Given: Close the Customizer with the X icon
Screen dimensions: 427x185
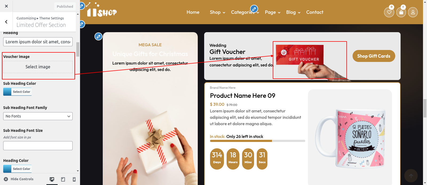Looking at the screenshot, I should (6, 6).
